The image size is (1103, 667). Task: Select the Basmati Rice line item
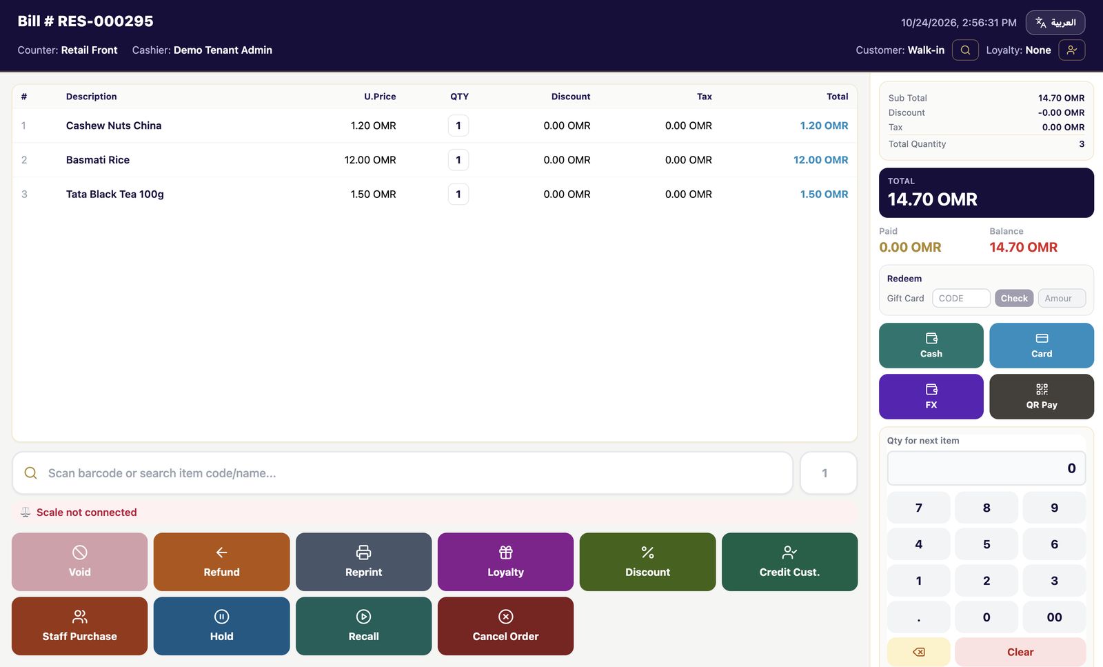click(434, 160)
